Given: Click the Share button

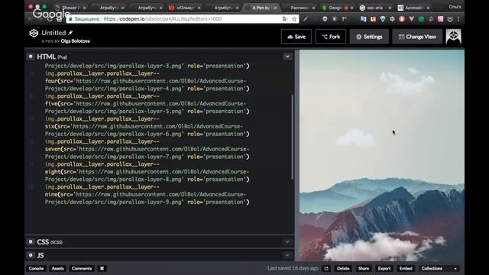Looking at the screenshot, I should point(364,268).
